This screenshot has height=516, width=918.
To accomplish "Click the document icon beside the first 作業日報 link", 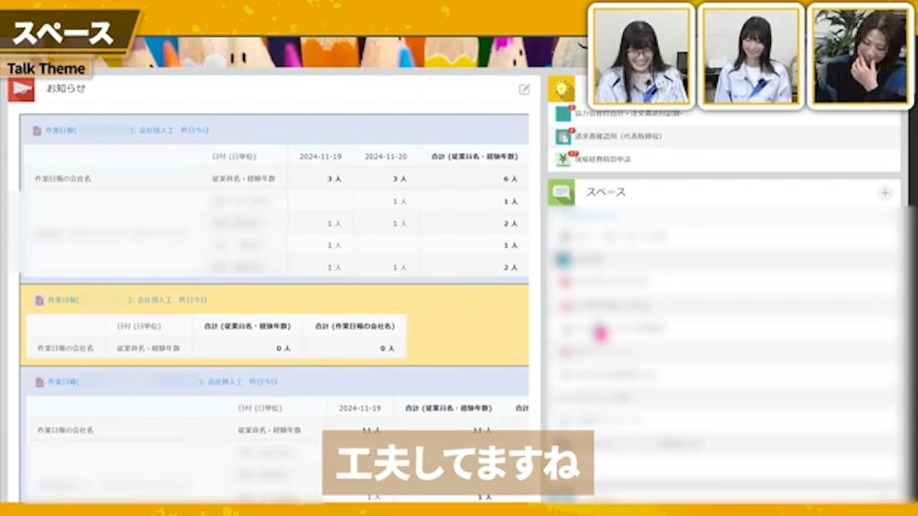I will (x=38, y=130).
